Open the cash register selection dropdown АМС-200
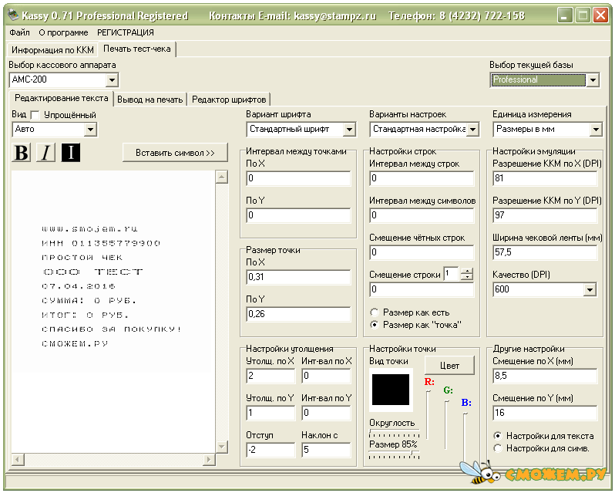Viewport: 615px width, 493px height. (x=112, y=80)
